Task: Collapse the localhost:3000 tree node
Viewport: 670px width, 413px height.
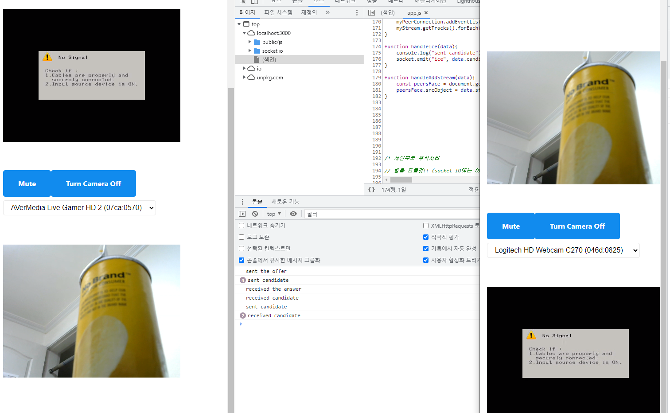Action: 244,33
